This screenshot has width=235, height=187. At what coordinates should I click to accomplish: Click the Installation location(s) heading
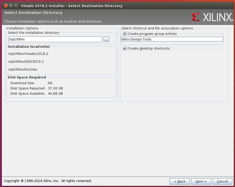pos(29,46)
